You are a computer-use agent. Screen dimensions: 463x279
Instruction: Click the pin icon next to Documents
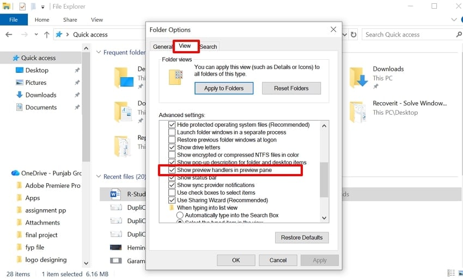tap(77, 107)
